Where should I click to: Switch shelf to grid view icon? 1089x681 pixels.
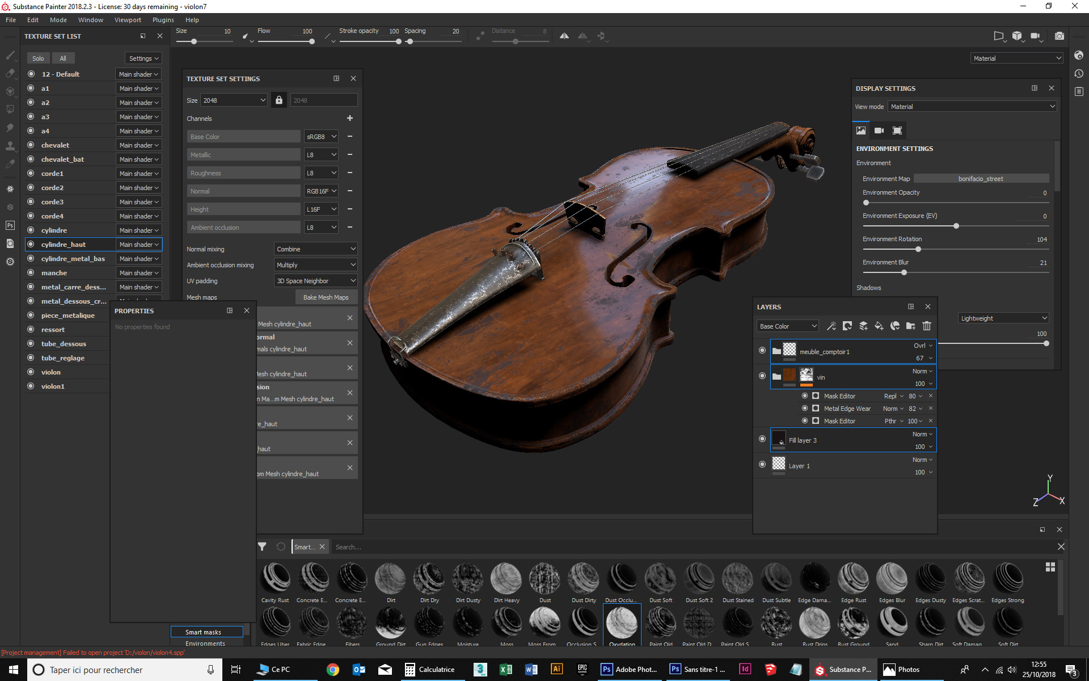(1050, 567)
